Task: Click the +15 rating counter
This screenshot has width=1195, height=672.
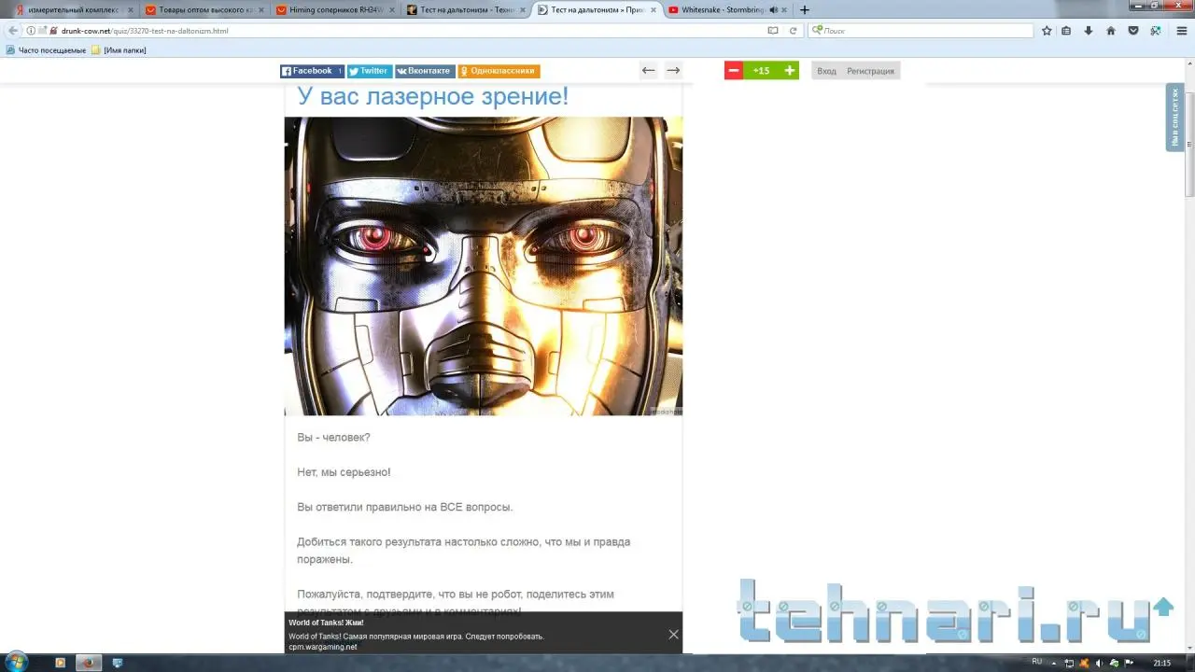Action: (x=762, y=71)
